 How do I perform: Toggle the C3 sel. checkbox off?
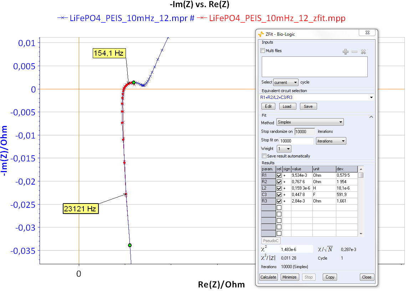click(x=279, y=194)
